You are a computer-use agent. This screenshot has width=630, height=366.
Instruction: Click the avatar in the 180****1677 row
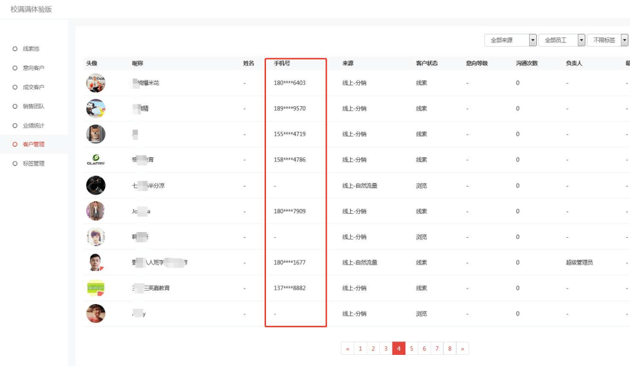[x=96, y=262]
